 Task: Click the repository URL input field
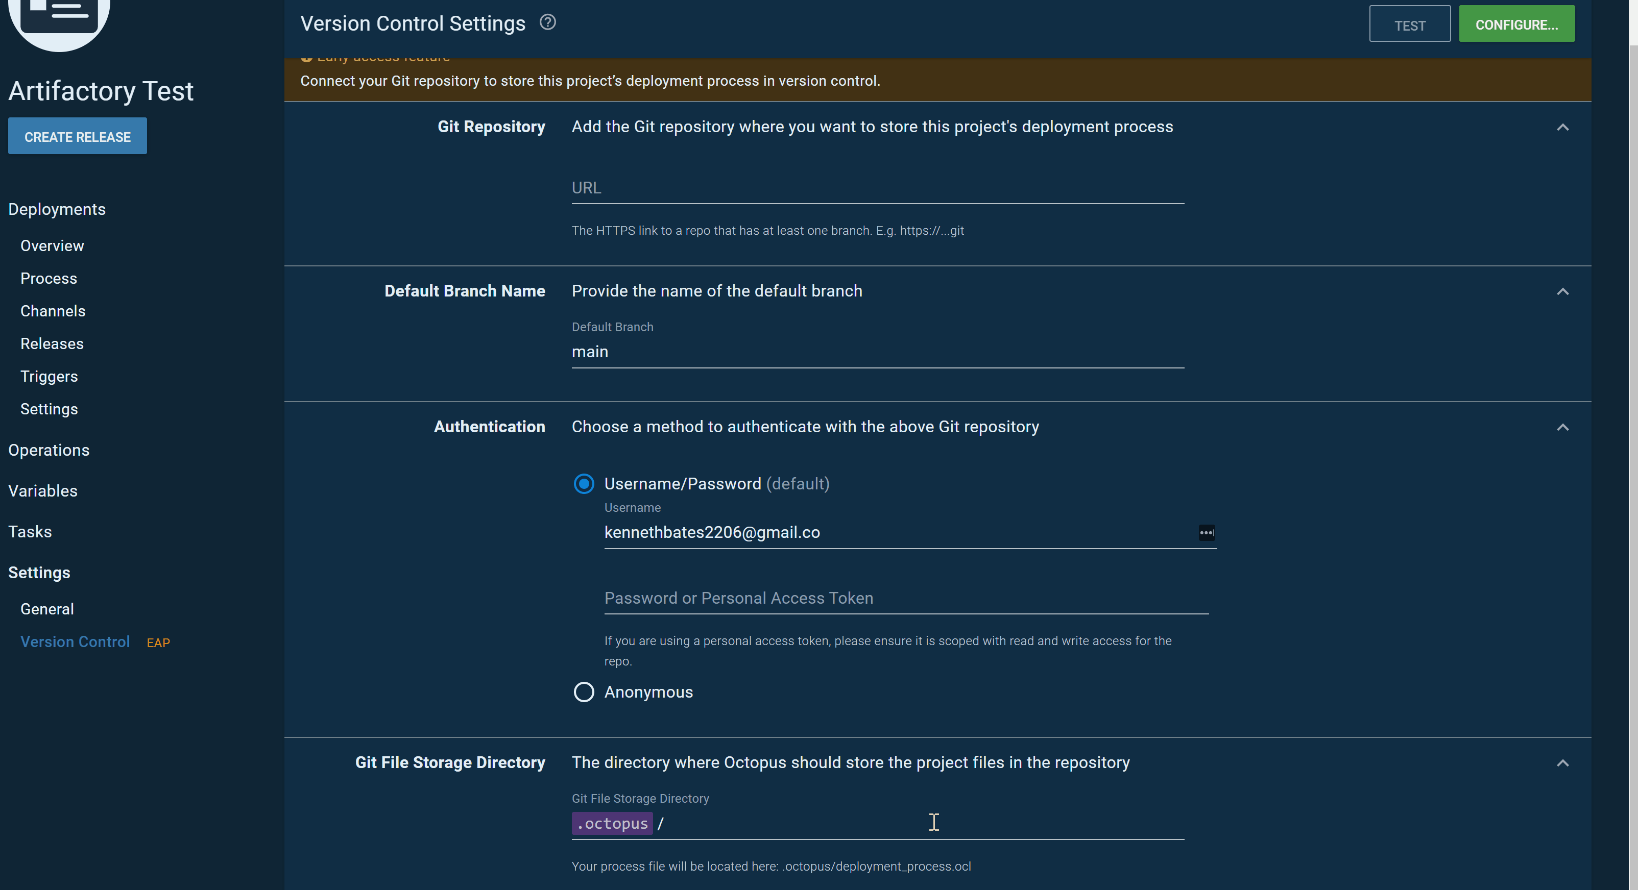pyautogui.click(x=878, y=187)
